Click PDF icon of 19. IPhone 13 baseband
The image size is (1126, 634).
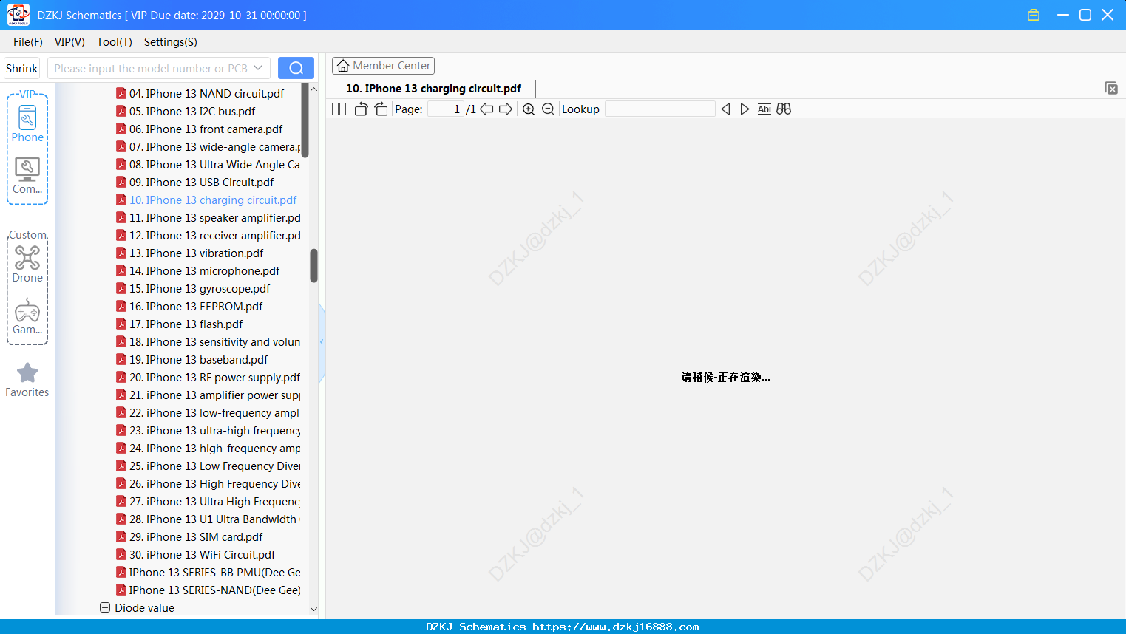pos(121,360)
